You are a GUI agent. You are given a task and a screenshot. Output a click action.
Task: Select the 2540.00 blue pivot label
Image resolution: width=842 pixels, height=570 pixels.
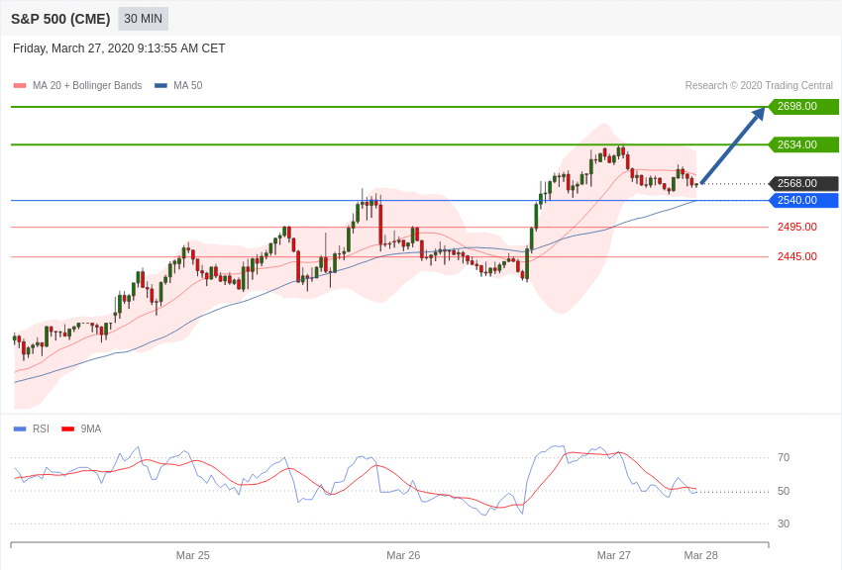coord(803,201)
